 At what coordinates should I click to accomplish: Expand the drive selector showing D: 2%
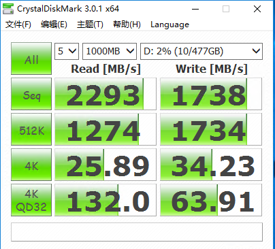coord(201,51)
